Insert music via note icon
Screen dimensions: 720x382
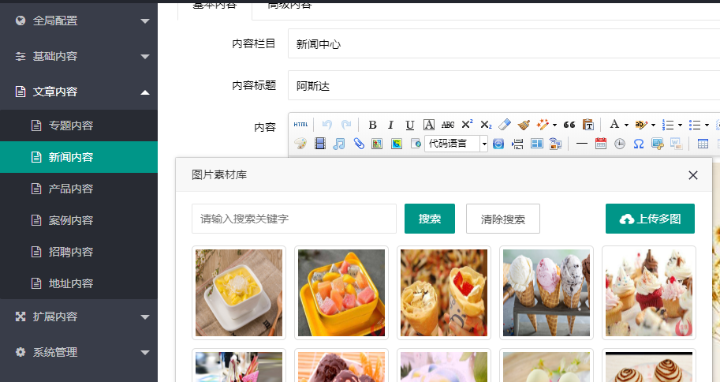(x=339, y=144)
